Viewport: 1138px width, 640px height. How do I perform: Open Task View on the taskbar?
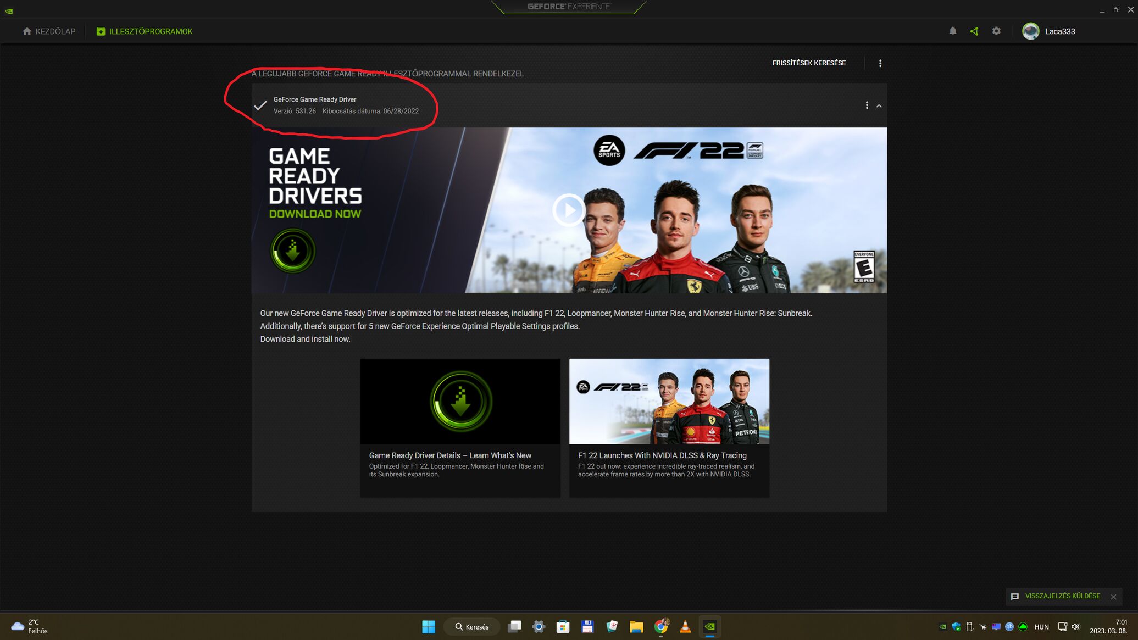point(514,627)
